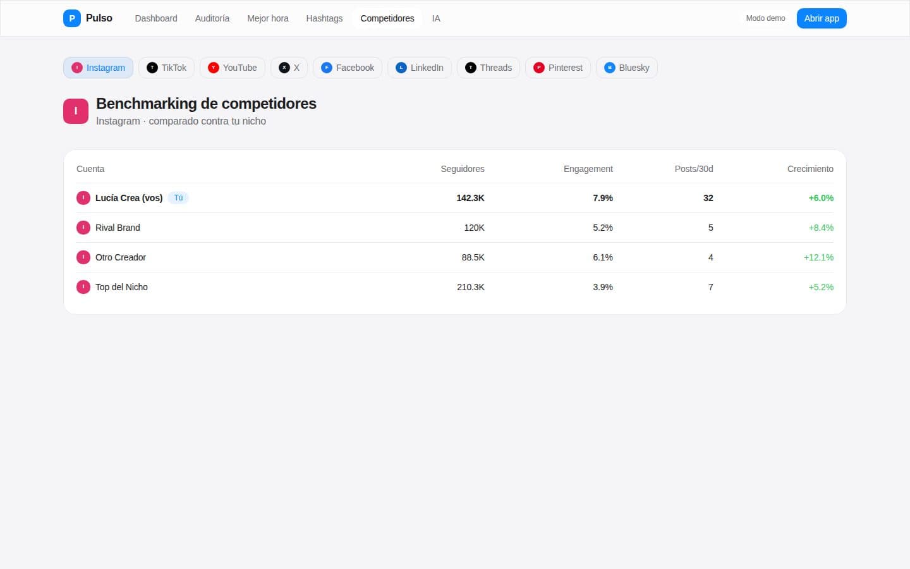Image resolution: width=910 pixels, height=569 pixels.
Task: Switch to Facebook platform chip label
Action: tap(355, 68)
